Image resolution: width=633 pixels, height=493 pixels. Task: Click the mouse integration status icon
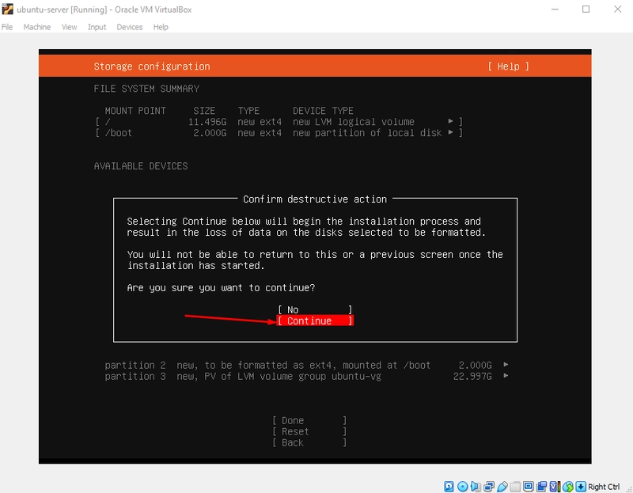[x=568, y=487]
